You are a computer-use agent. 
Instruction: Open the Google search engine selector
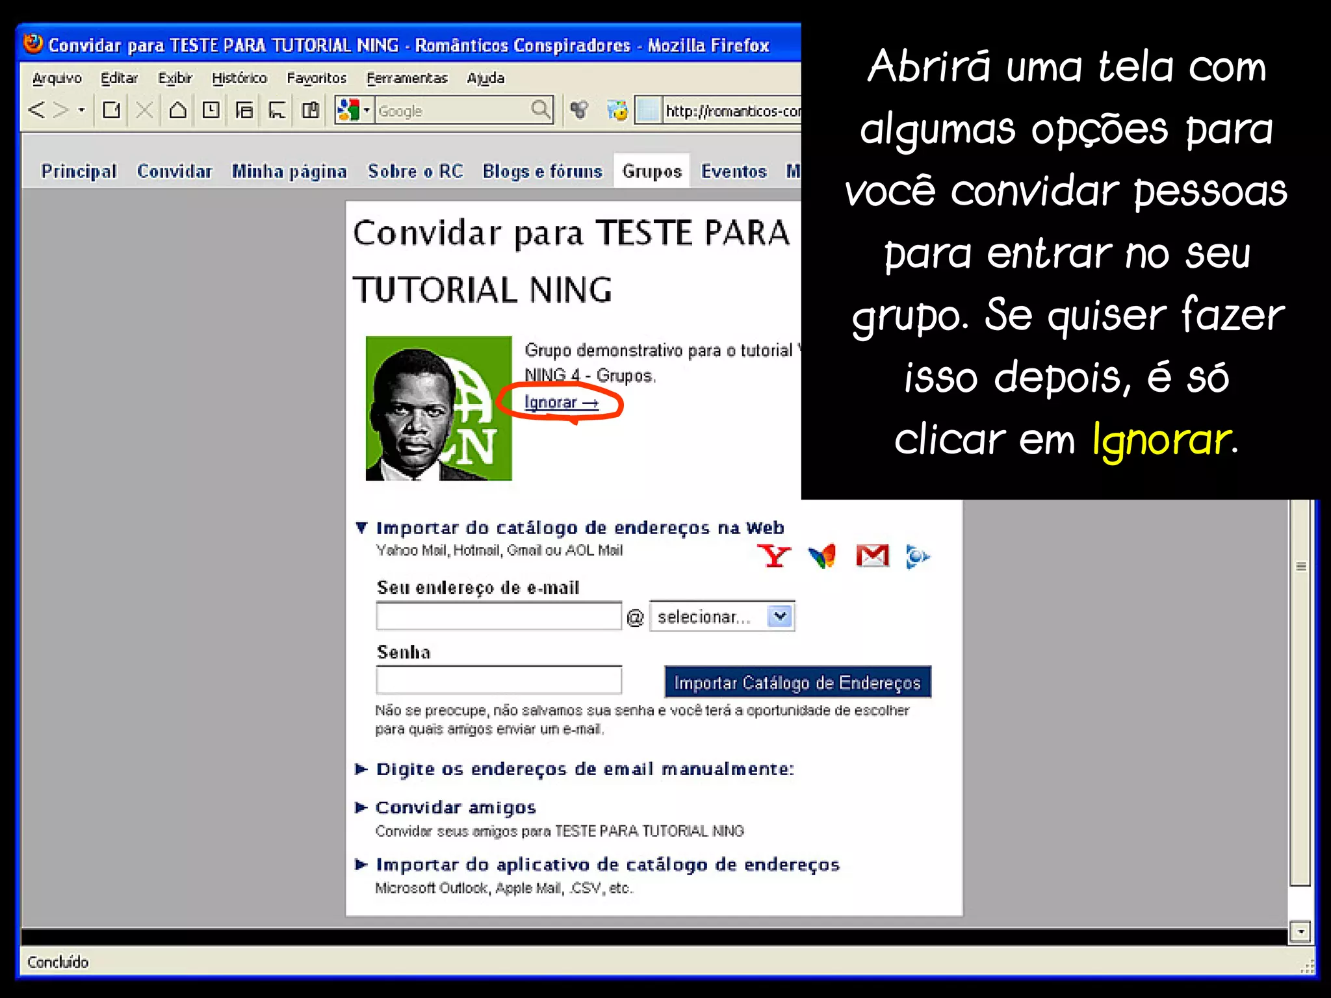coord(354,110)
